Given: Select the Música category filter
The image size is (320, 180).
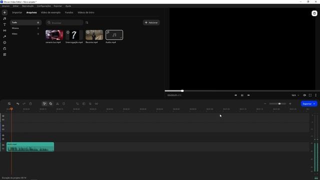Looking at the screenshot, I should click(x=25, y=28).
